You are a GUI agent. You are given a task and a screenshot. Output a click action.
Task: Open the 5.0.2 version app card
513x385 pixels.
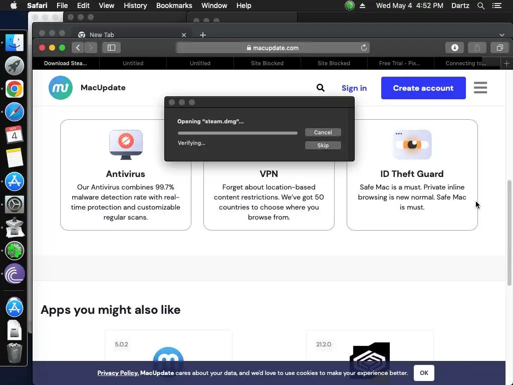pos(168,346)
